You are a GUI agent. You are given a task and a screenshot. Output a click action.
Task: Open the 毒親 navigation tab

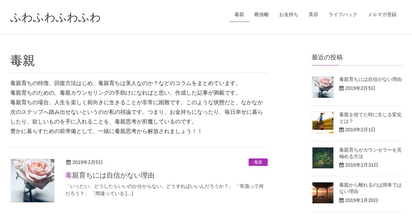239,14
